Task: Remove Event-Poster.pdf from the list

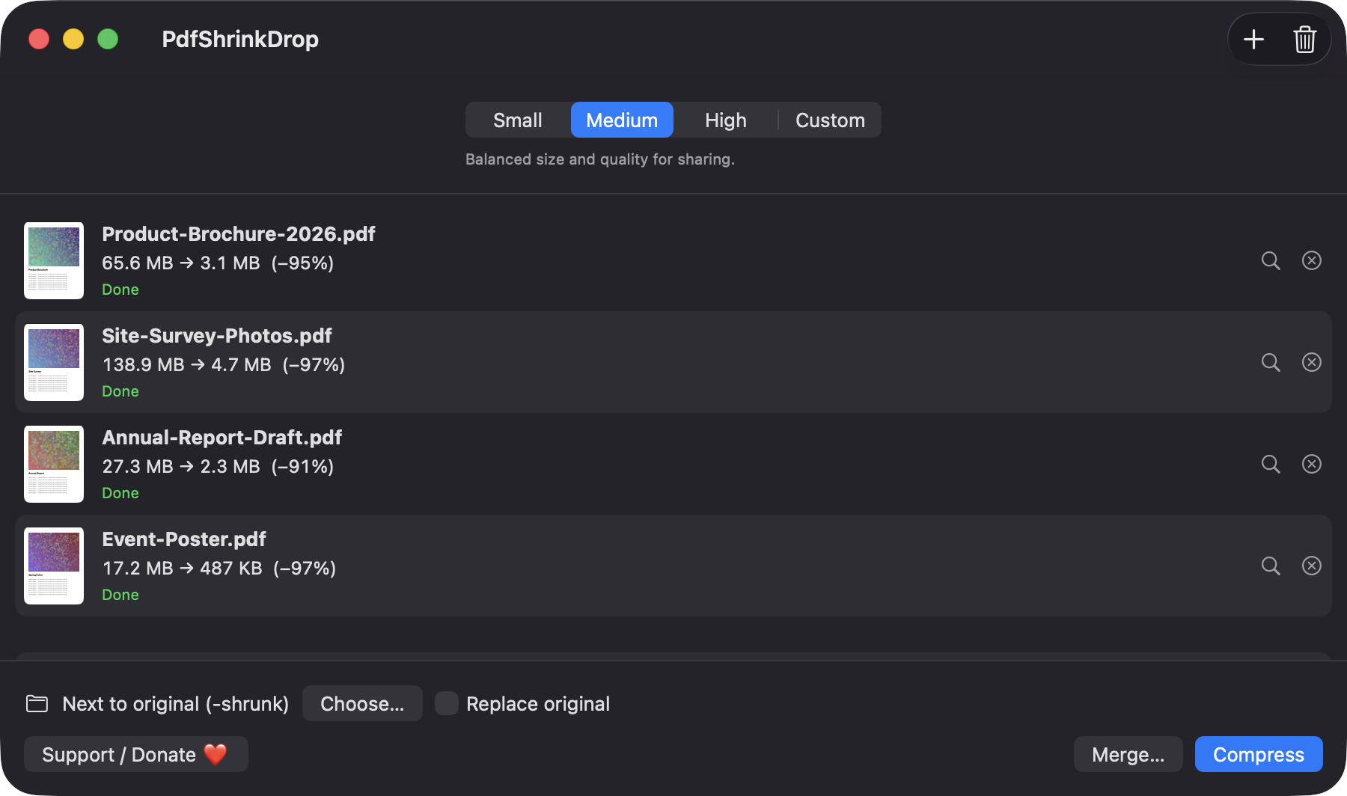Action: tap(1311, 566)
